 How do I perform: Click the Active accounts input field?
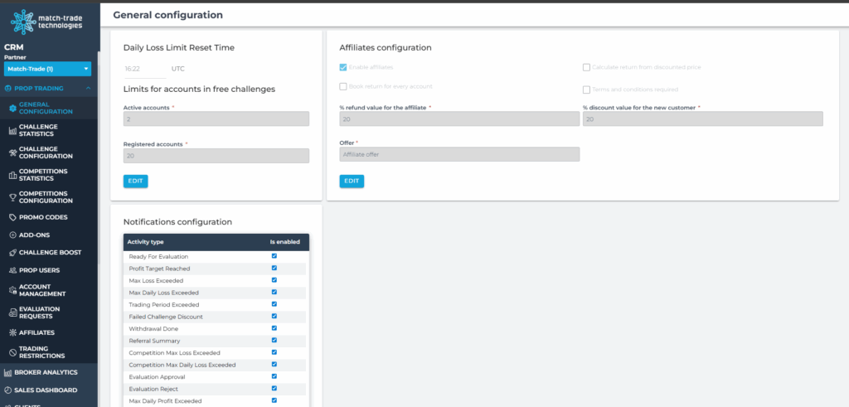216,119
